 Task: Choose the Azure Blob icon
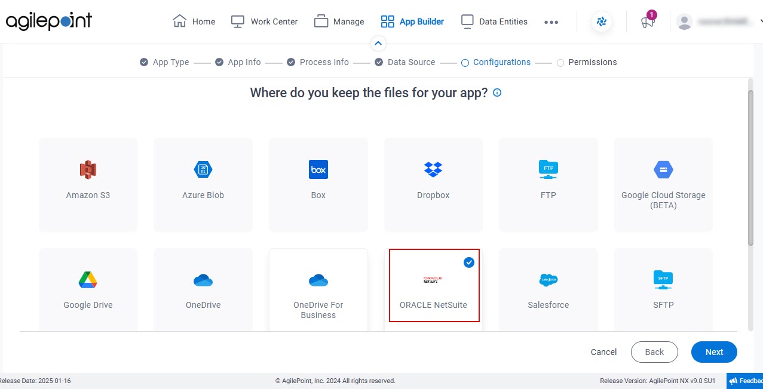pyautogui.click(x=203, y=170)
